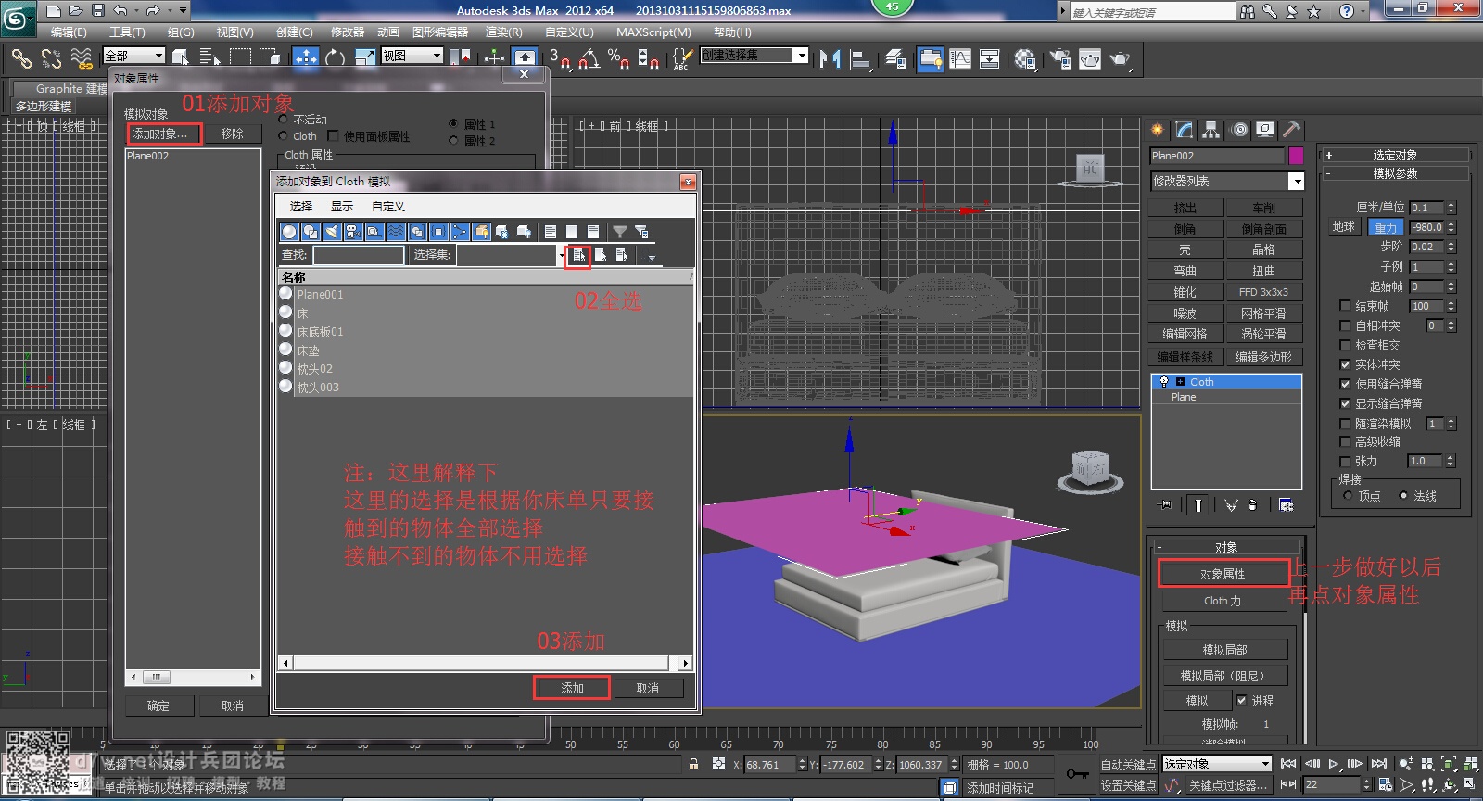
Task: Toggle Percent Snap icon
Action: point(618,58)
